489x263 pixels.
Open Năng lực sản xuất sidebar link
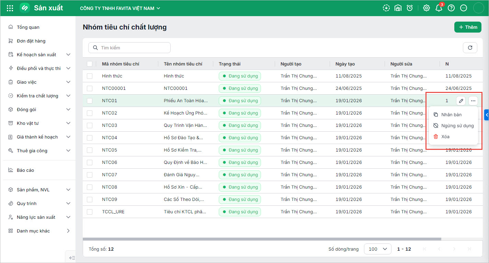click(x=39, y=217)
